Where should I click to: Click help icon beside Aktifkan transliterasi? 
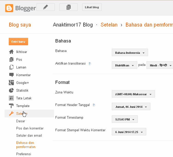click(x=90, y=64)
